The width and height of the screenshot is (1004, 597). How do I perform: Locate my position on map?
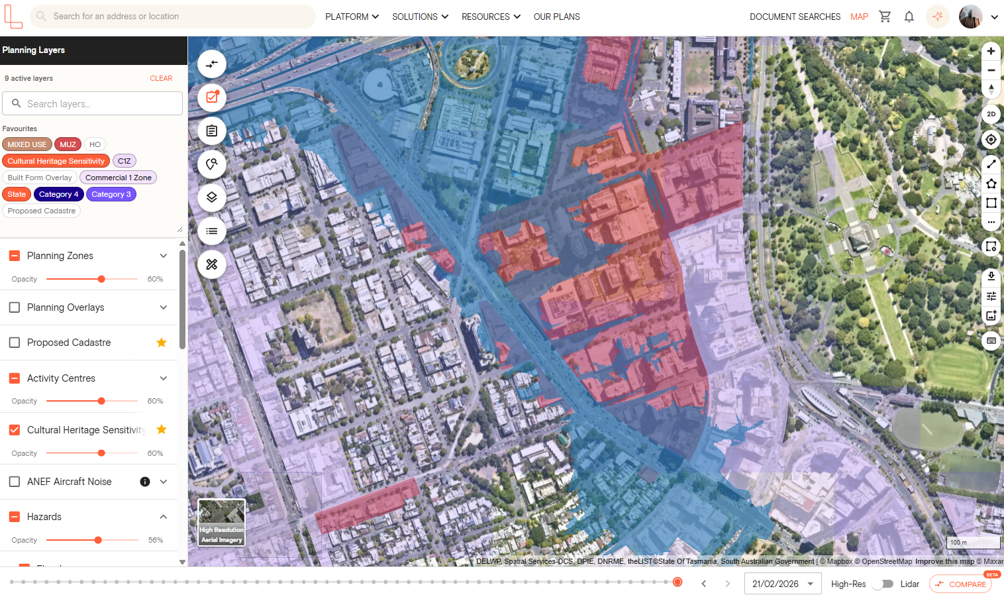pyautogui.click(x=991, y=139)
